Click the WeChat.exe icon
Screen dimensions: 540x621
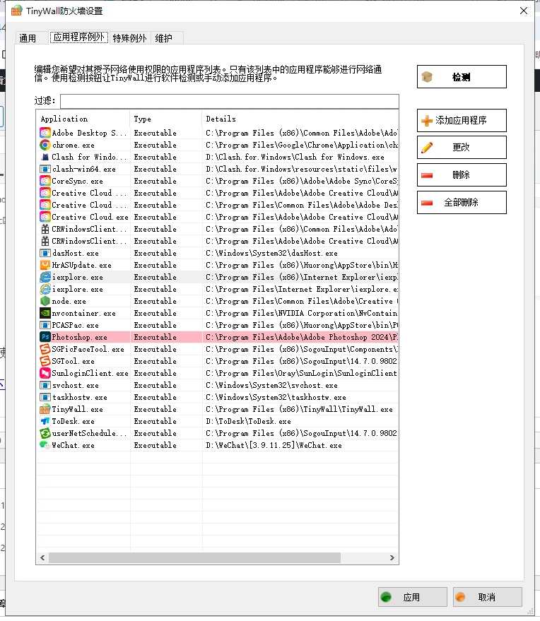coord(45,445)
